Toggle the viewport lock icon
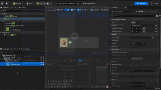Screen dimensions: 161x90 (68, 10)
